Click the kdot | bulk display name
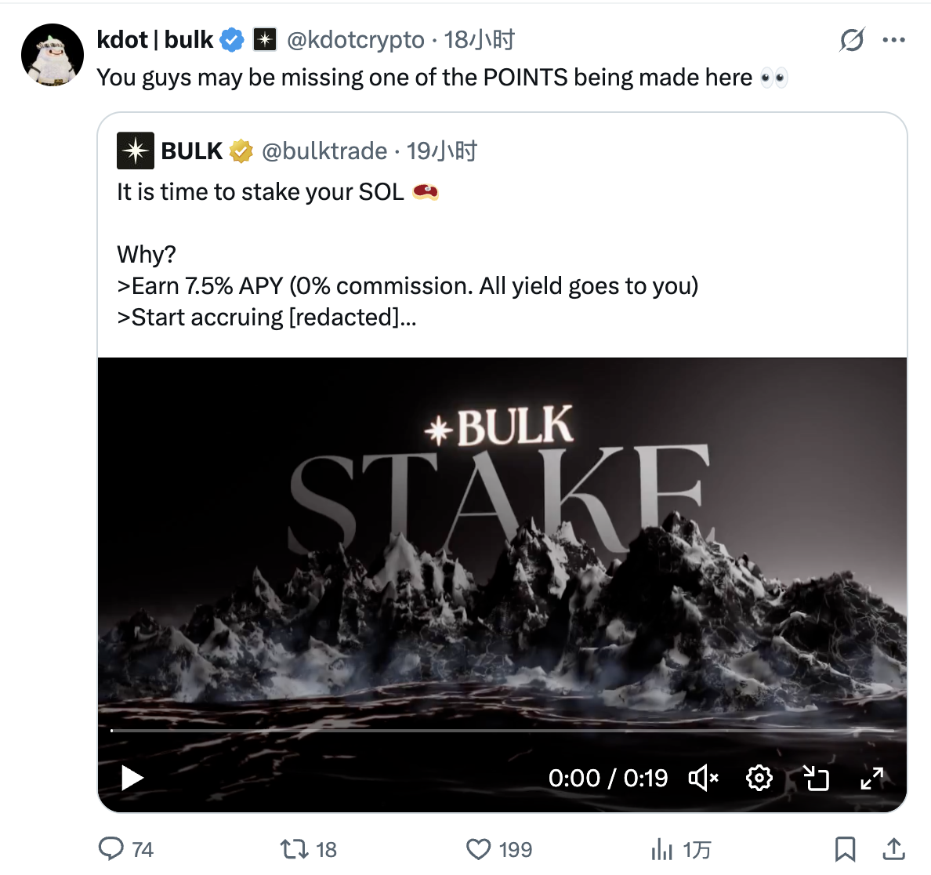The width and height of the screenshot is (931, 875). 155,39
